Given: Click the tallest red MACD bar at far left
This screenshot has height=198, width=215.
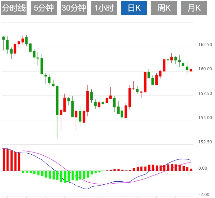Looking at the screenshot, I should [4, 159].
